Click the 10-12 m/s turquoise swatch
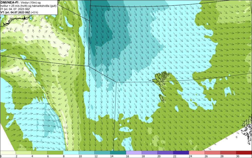 (x=87, y=153)
